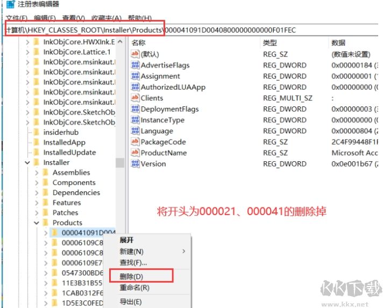Choose 重命名(R) in the context menu
The image size is (383, 308).
tap(134, 288)
